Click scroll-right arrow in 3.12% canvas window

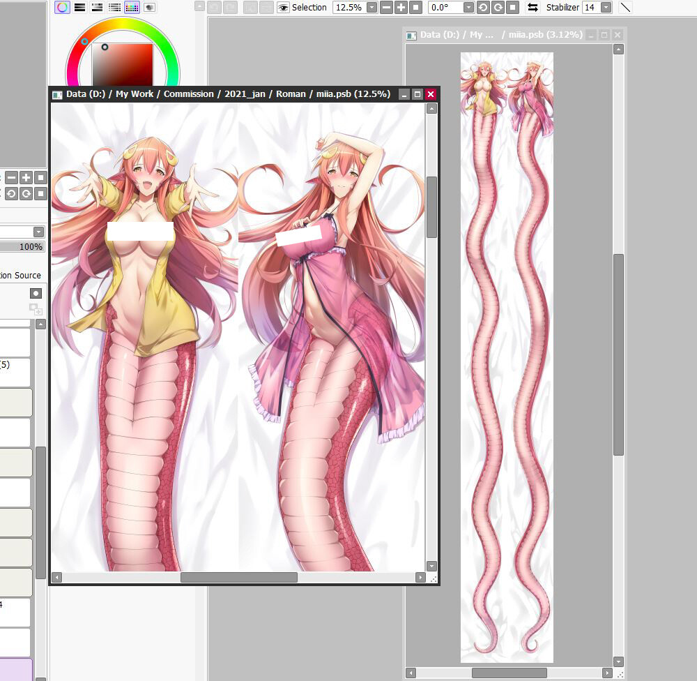(x=608, y=673)
